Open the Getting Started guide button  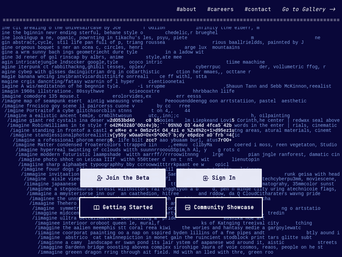[123, 207]
